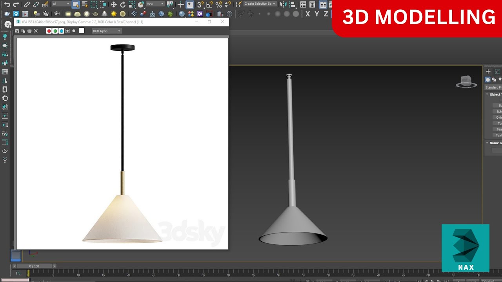Toggle Keyboard Shortcut Override button
The height and width of the screenshot is (282, 502).
pos(190,5)
